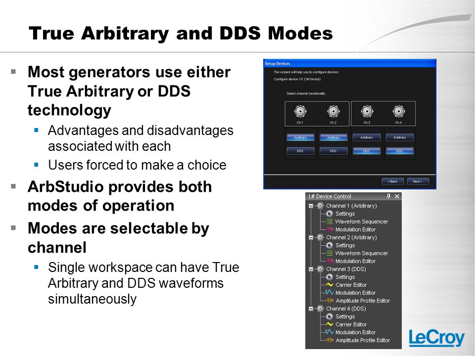Proceed with the Next > button

[418, 181]
